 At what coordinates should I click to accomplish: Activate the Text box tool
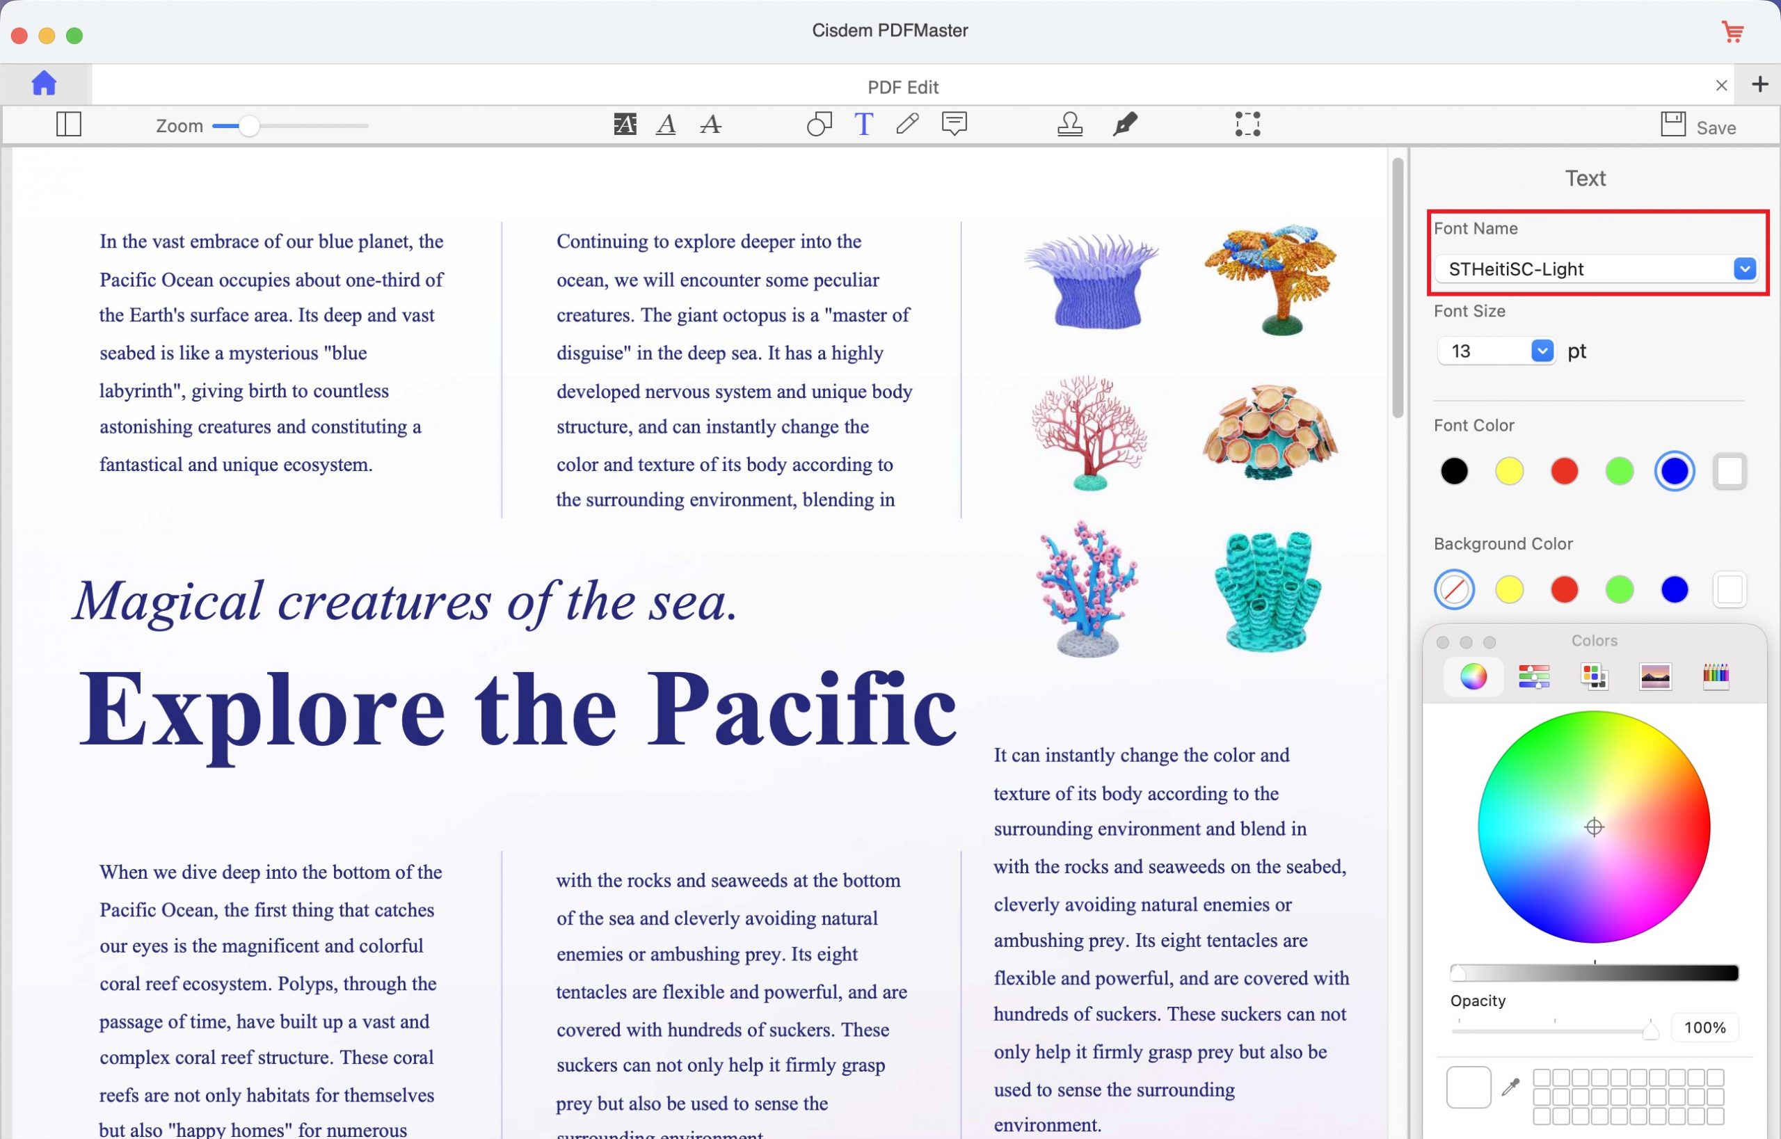click(864, 125)
